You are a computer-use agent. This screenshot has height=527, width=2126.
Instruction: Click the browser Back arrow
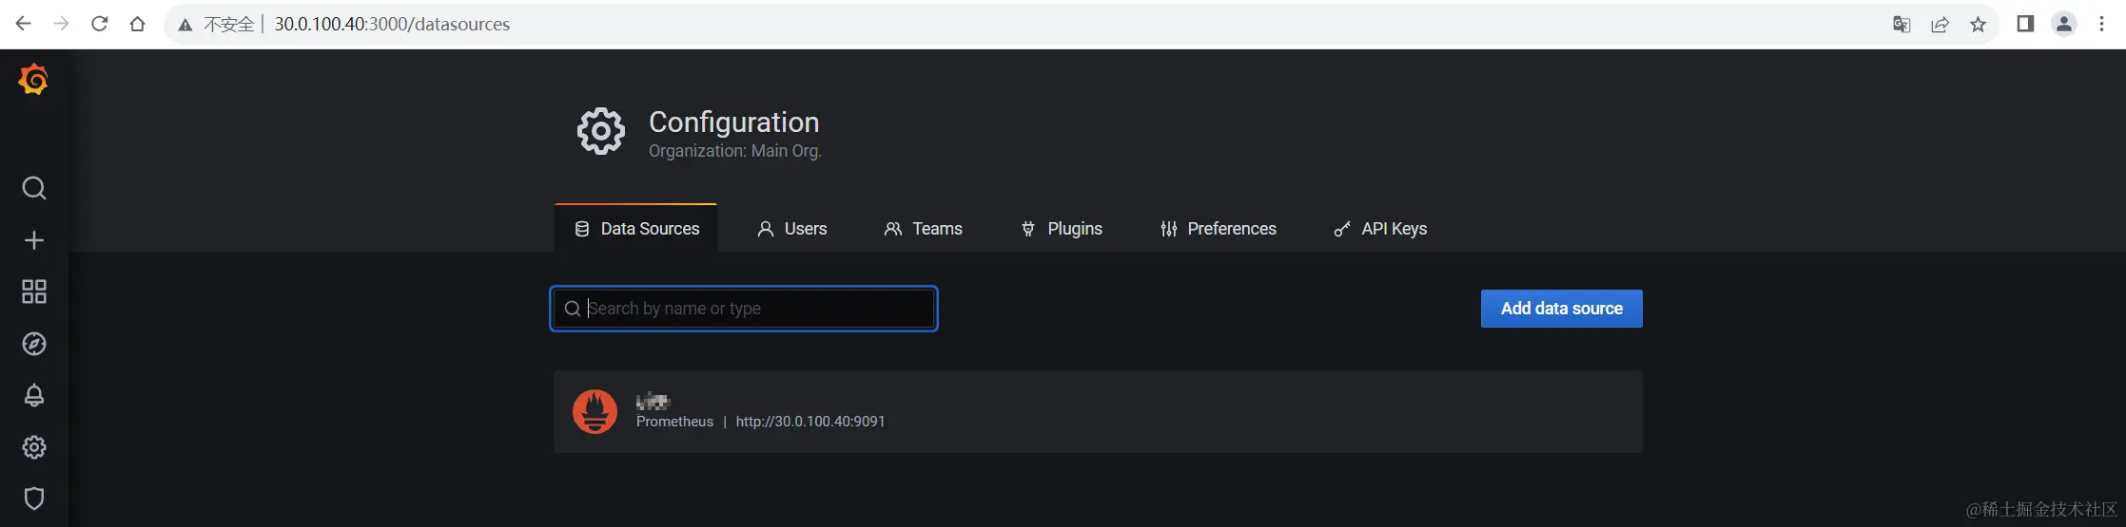coord(23,24)
